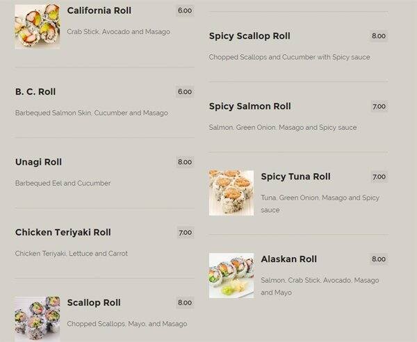This screenshot has width=417, height=342.
Task: Click the 6.00 price of California Roll
Action: pyautogui.click(x=185, y=10)
